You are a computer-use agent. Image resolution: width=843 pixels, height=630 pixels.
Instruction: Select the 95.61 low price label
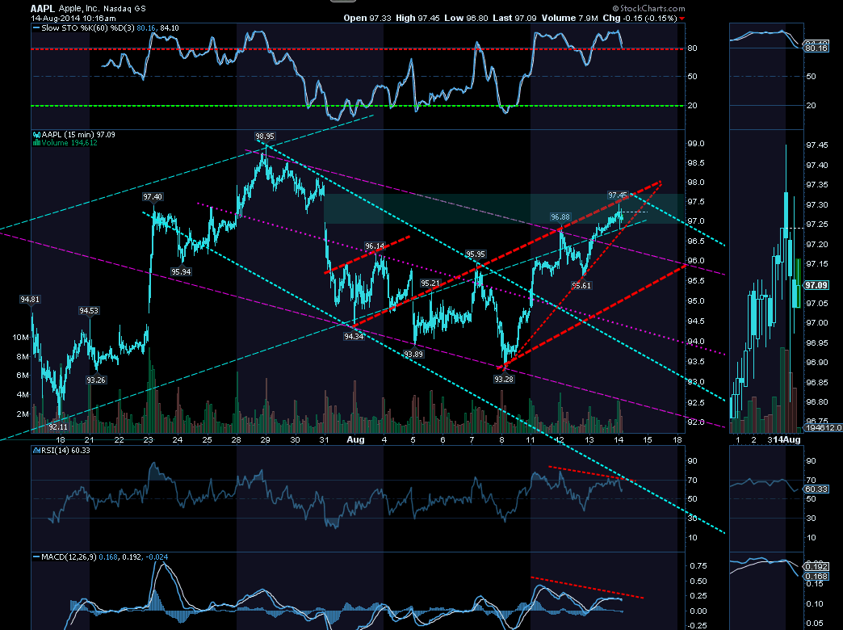[581, 286]
